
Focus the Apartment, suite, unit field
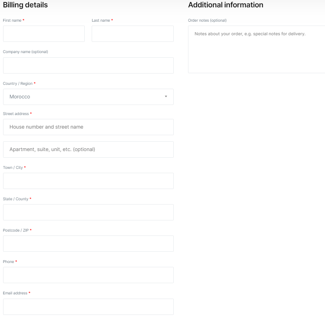[88, 150]
